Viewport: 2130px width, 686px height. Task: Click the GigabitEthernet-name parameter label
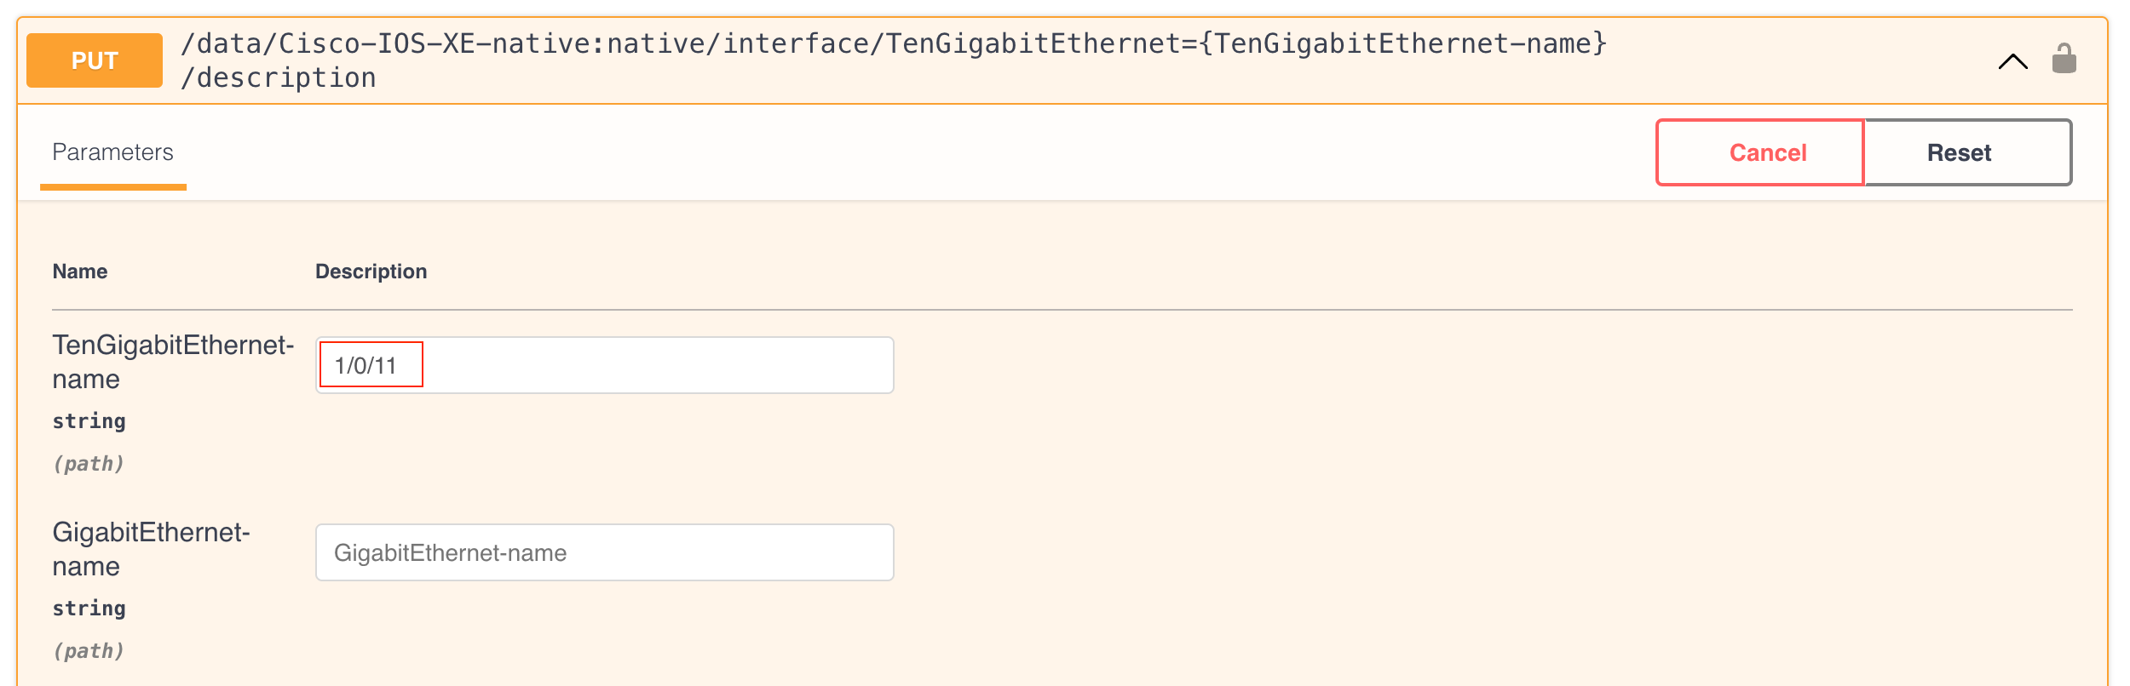151,549
